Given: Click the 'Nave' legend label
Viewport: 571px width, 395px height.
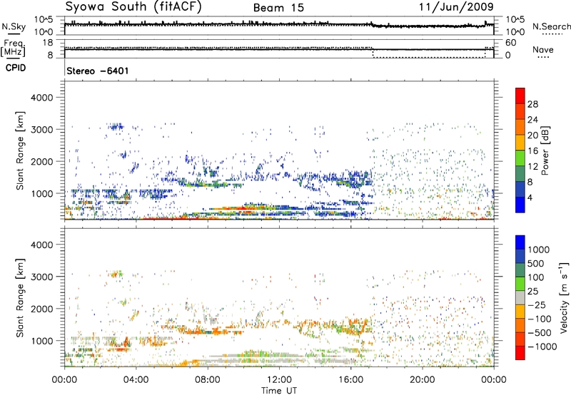Looking at the screenshot, I should click(543, 49).
